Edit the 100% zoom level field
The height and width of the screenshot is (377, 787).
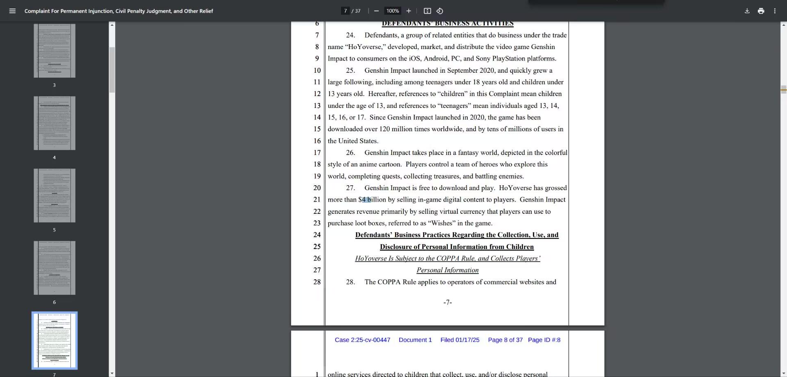[x=392, y=11]
